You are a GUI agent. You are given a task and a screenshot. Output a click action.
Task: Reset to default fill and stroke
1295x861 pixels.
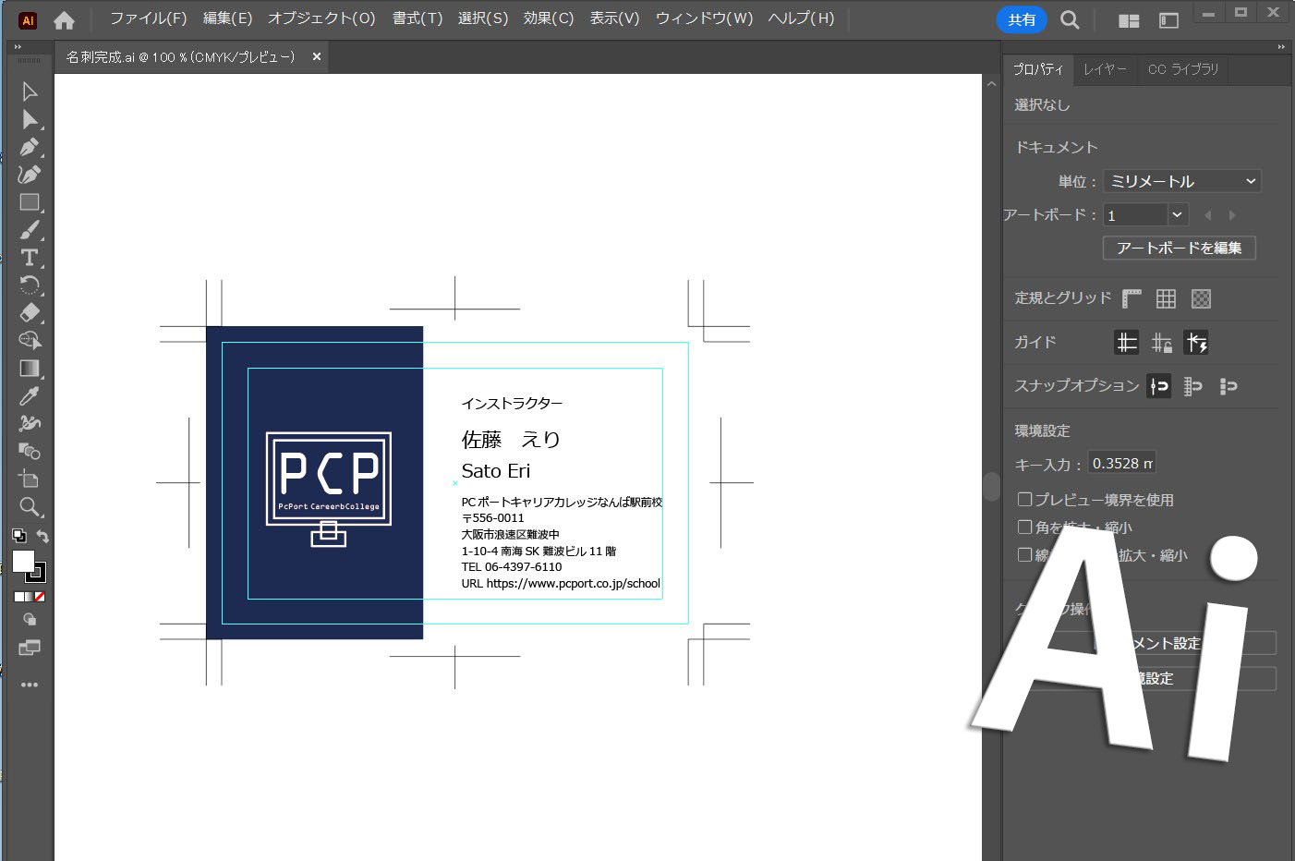tap(18, 535)
